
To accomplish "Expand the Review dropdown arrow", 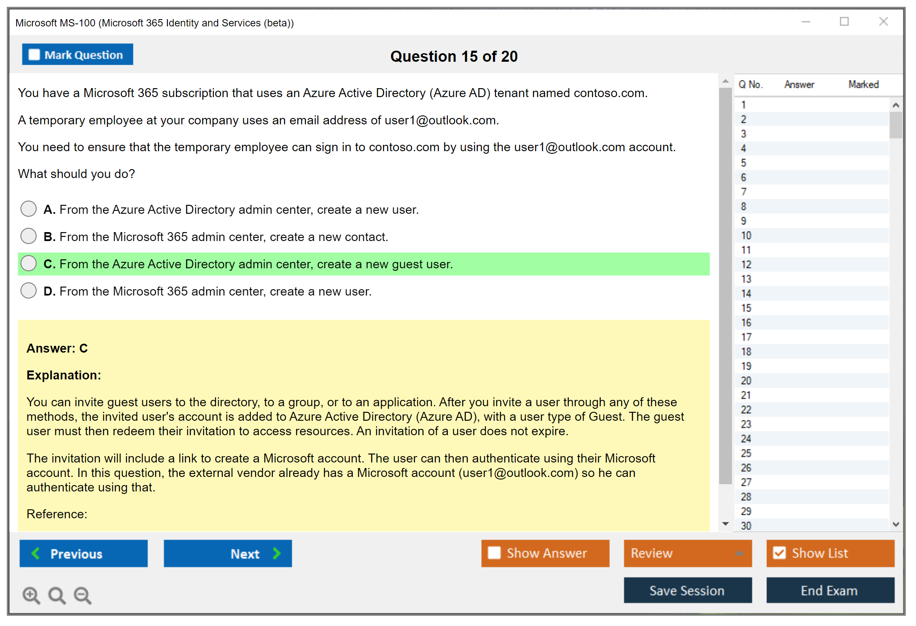I will tap(739, 553).
